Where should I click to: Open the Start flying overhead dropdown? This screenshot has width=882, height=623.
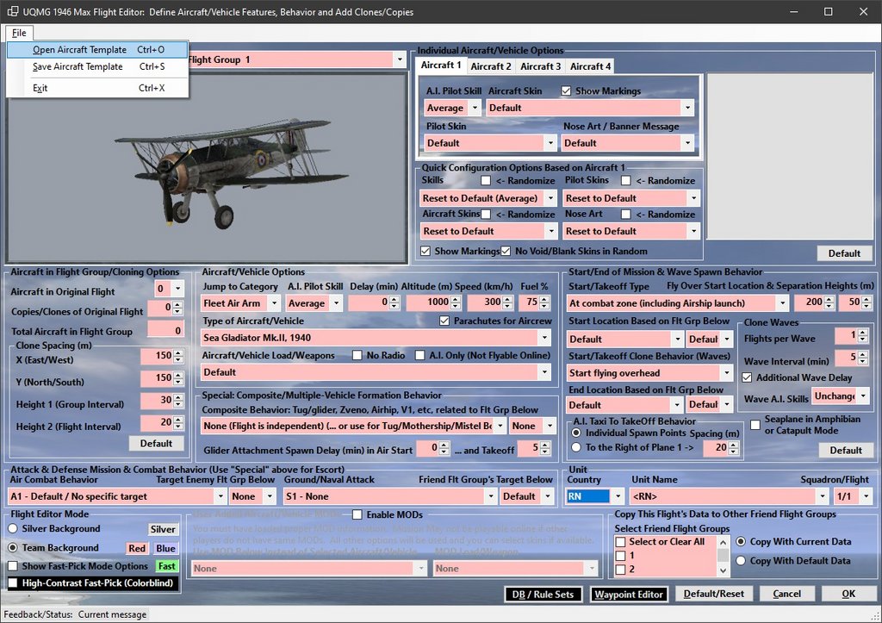tap(727, 372)
